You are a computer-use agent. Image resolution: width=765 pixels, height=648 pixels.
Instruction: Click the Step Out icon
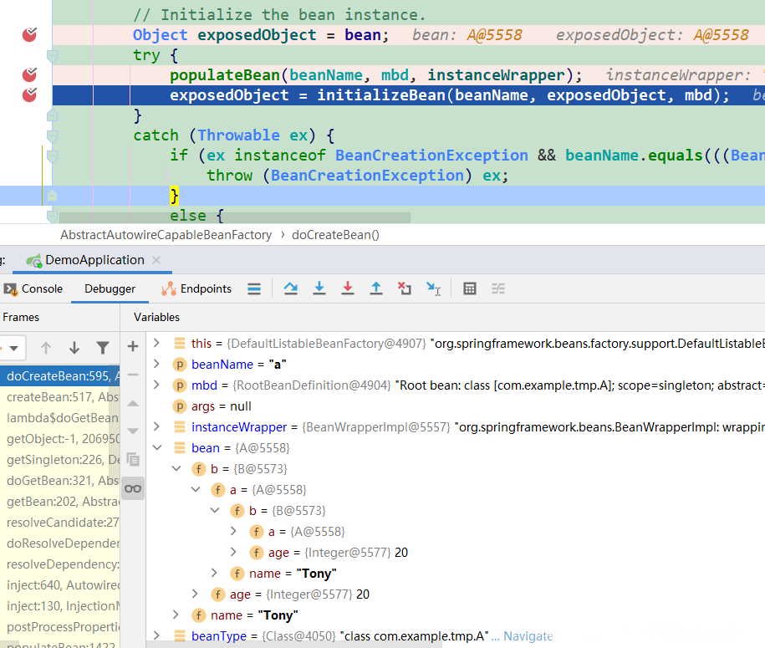tap(375, 288)
